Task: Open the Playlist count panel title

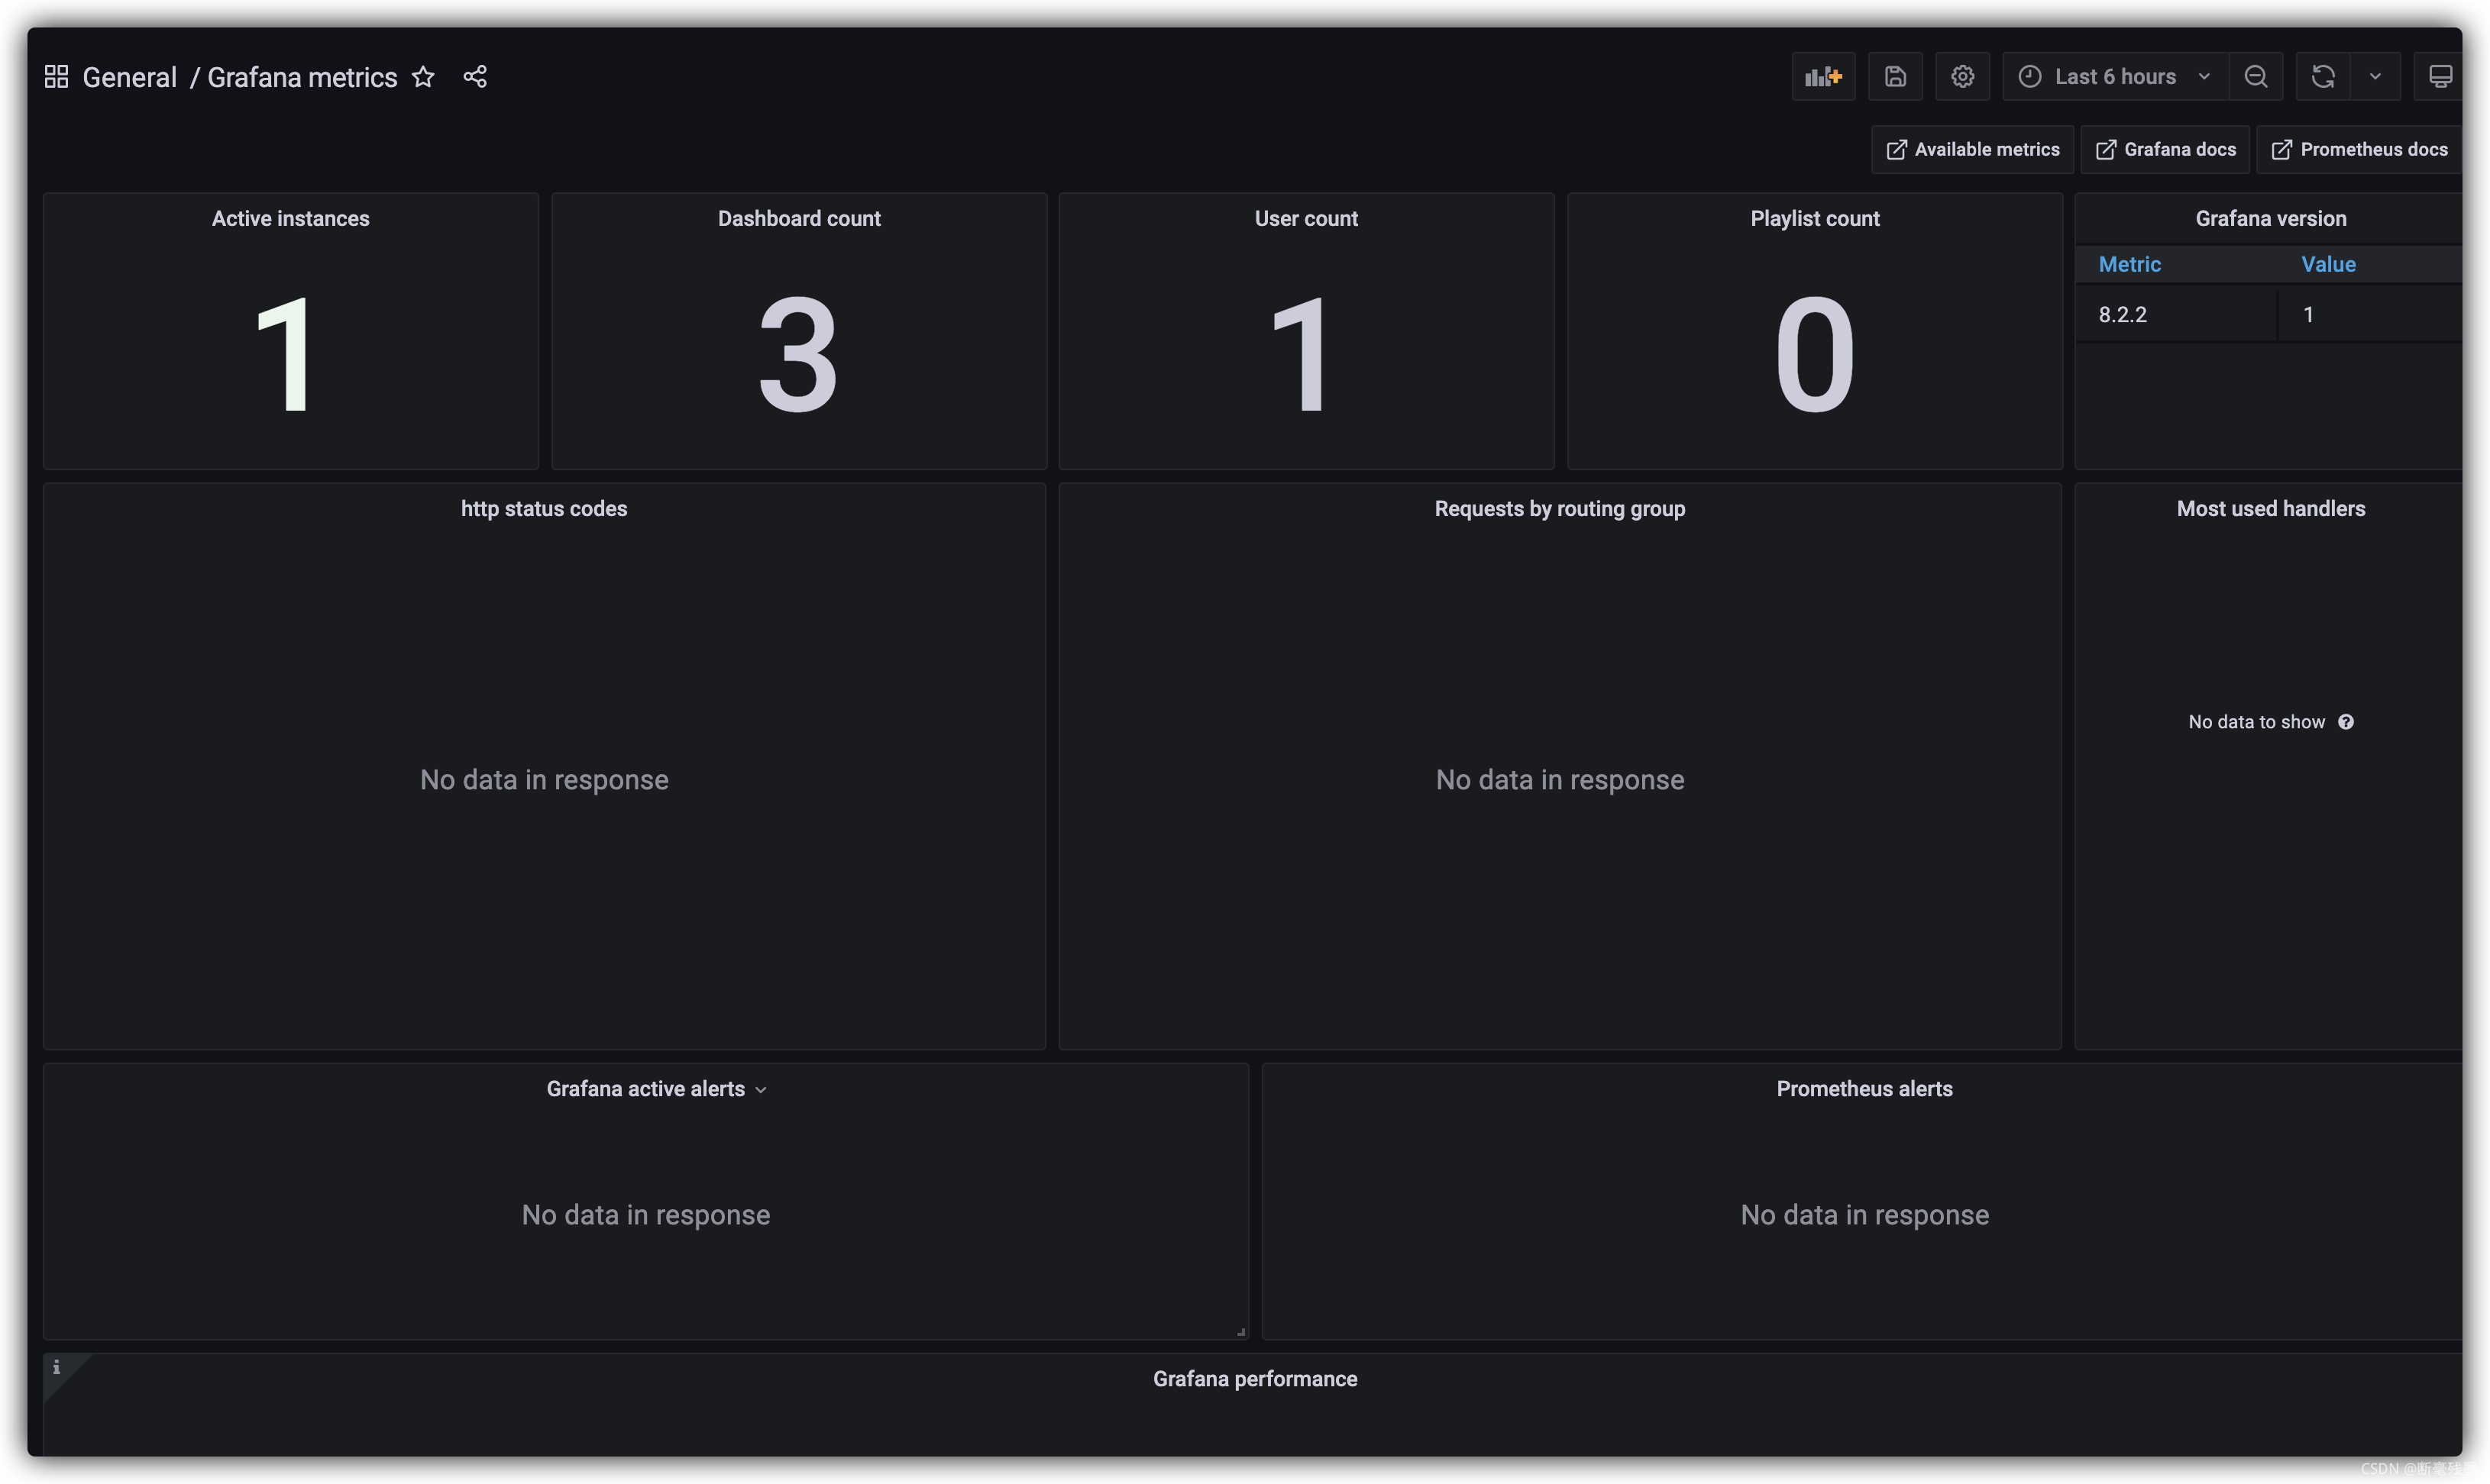Action: click(1815, 218)
